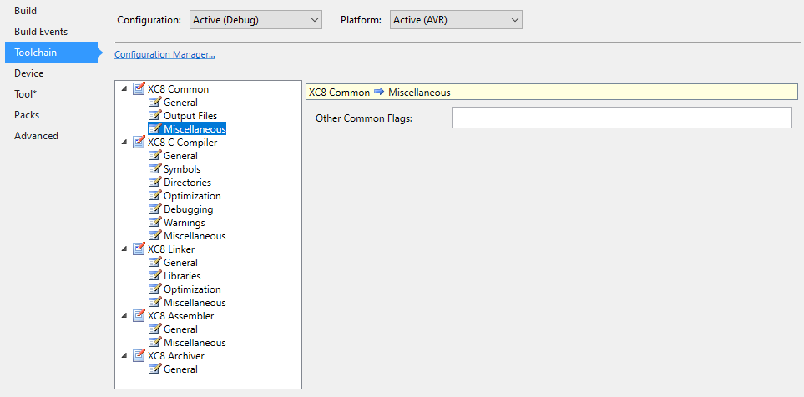Select Optimization under XC8 C Compiler
Image resolution: width=804 pixels, height=397 pixels.
pos(192,196)
